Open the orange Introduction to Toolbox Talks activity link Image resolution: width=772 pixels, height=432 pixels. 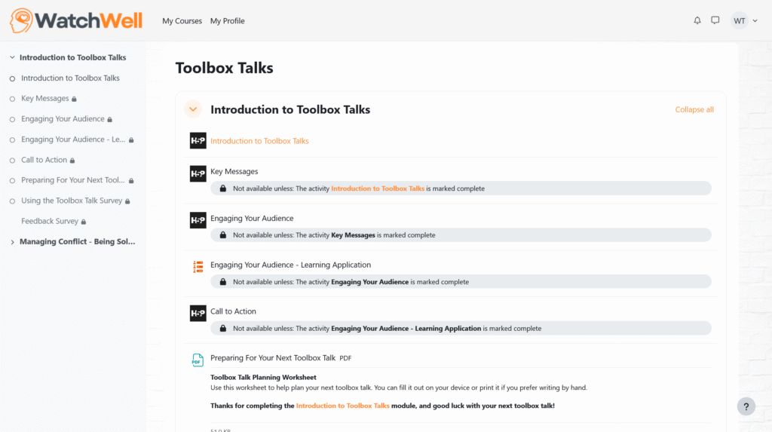pos(259,141)
